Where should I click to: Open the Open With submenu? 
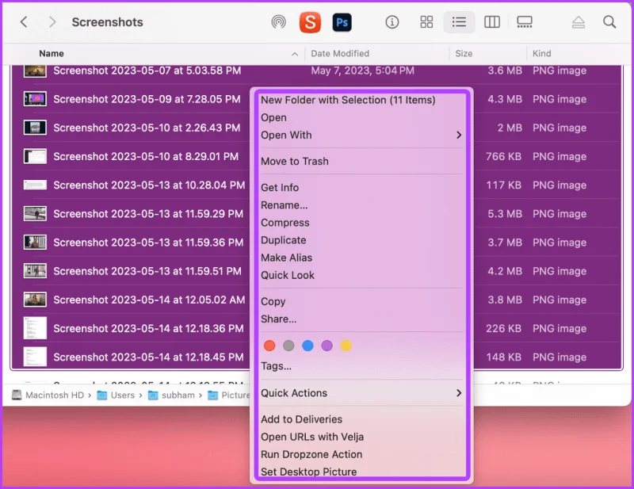[362, 135]
